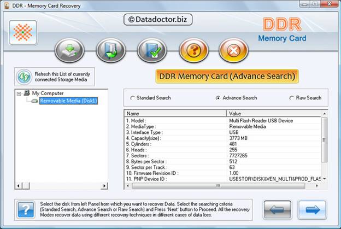Click the '11. PNP Device ID :' row name
Image resolution: width=341 pixels, height=229 pixels.
[x=146, y=179]
